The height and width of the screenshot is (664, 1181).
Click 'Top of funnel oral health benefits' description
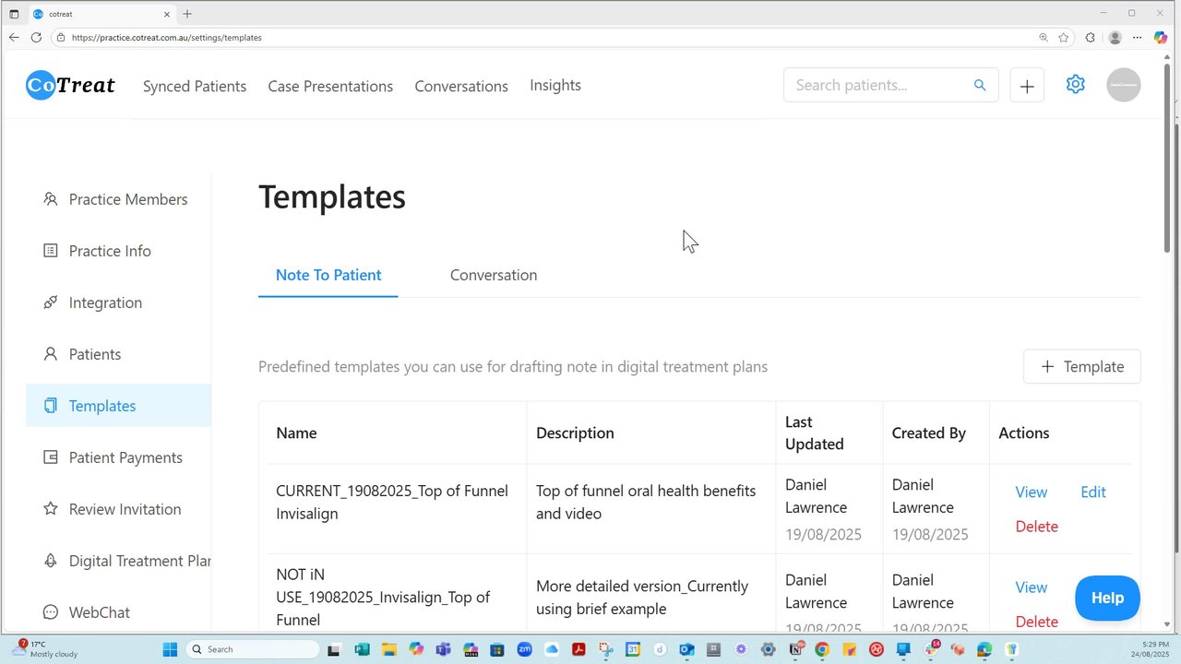(x=646, y=502)
